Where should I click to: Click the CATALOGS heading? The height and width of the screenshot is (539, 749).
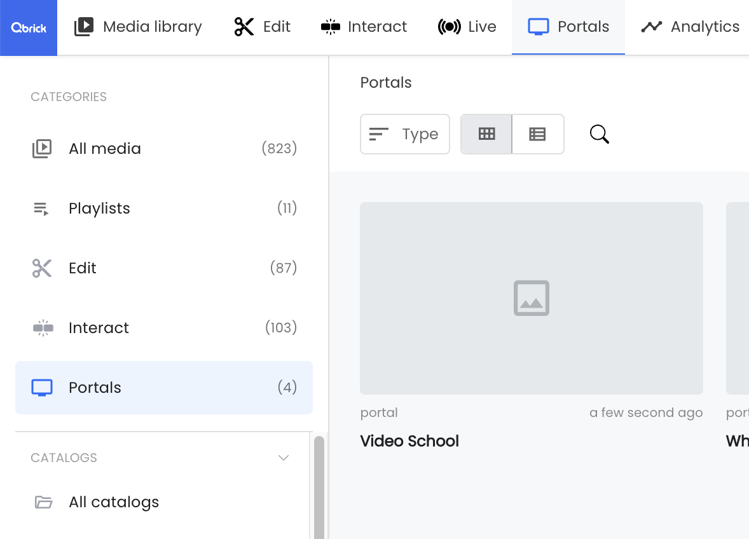pyautogui.click(x=64, y=458)
